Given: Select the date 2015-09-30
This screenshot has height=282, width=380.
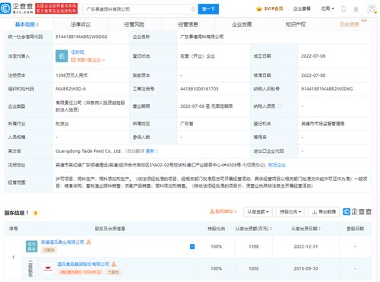Looking at the screenshot, I should (306, 268).
